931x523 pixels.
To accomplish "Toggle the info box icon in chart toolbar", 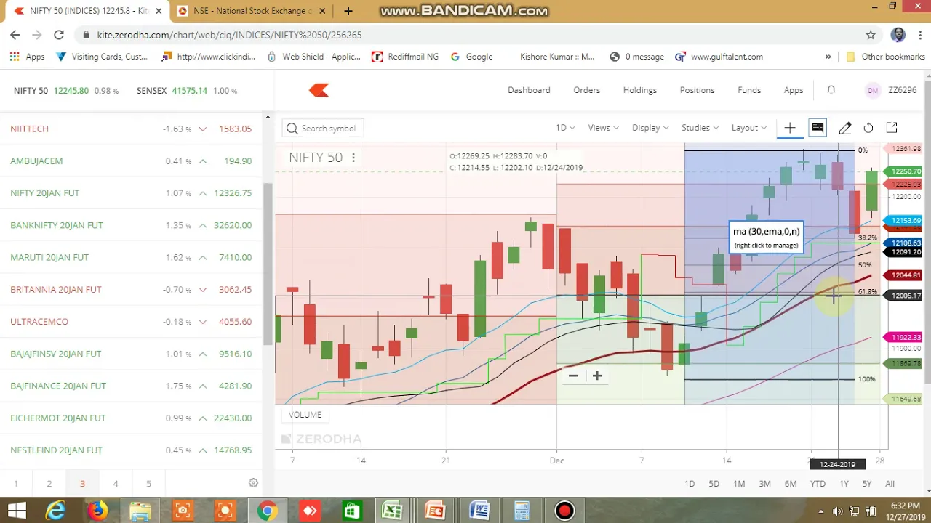I will click(x=818, y=128).
